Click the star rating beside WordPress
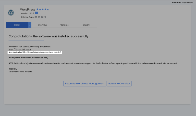This screenshot has height=116, width=196. [43, 9]
